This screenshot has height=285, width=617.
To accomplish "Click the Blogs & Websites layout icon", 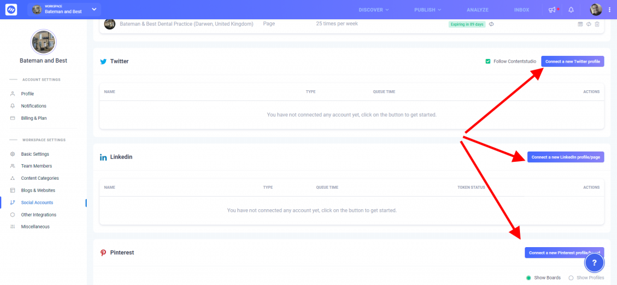I will pyautogui.click(x=13, y=191).
